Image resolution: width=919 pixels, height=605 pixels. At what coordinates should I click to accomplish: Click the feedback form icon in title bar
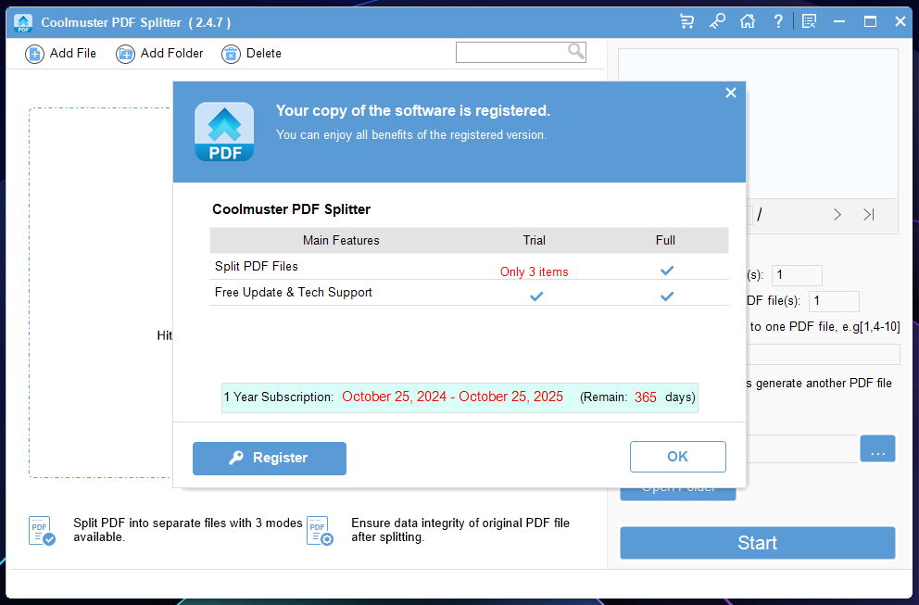[x=810, y=21]
